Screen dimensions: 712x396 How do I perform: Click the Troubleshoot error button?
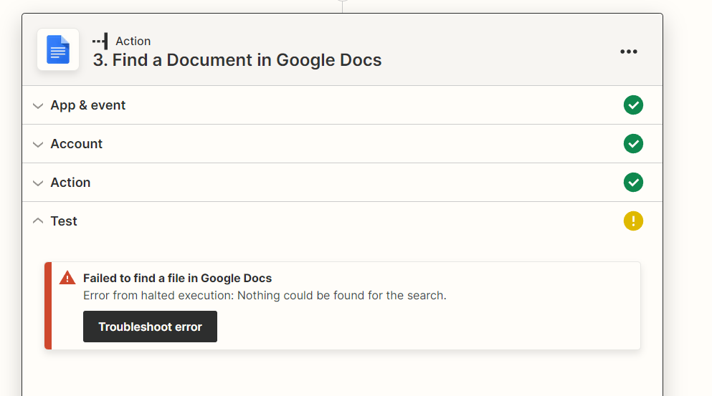pyautogui.click(x=150, y=327)
